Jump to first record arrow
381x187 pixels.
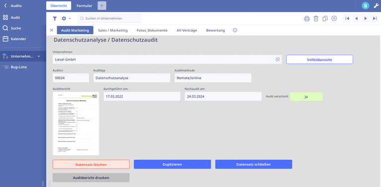[347, 18]
